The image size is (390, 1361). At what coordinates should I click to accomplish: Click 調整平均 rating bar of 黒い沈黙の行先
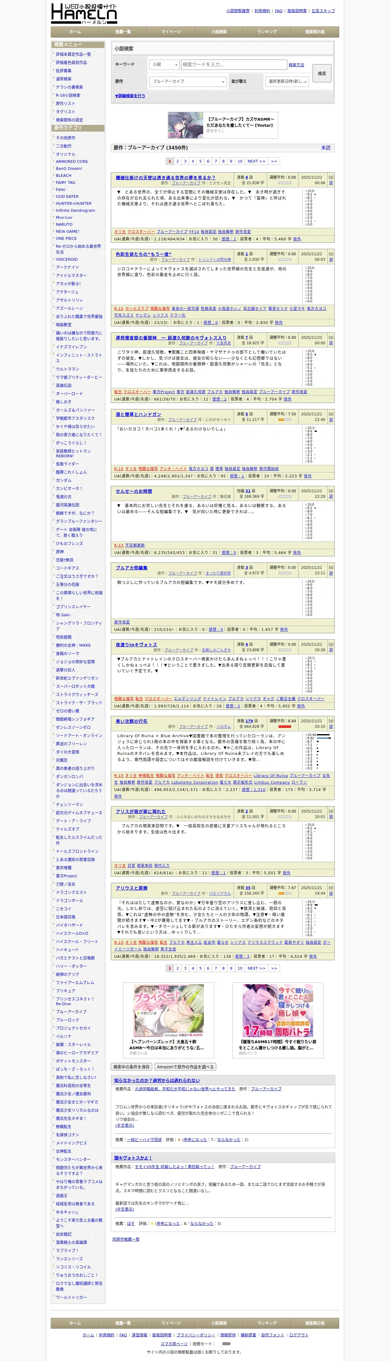point(285,727)
